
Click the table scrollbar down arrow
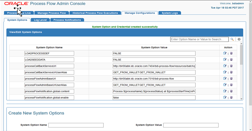click(x=241, y=99)
